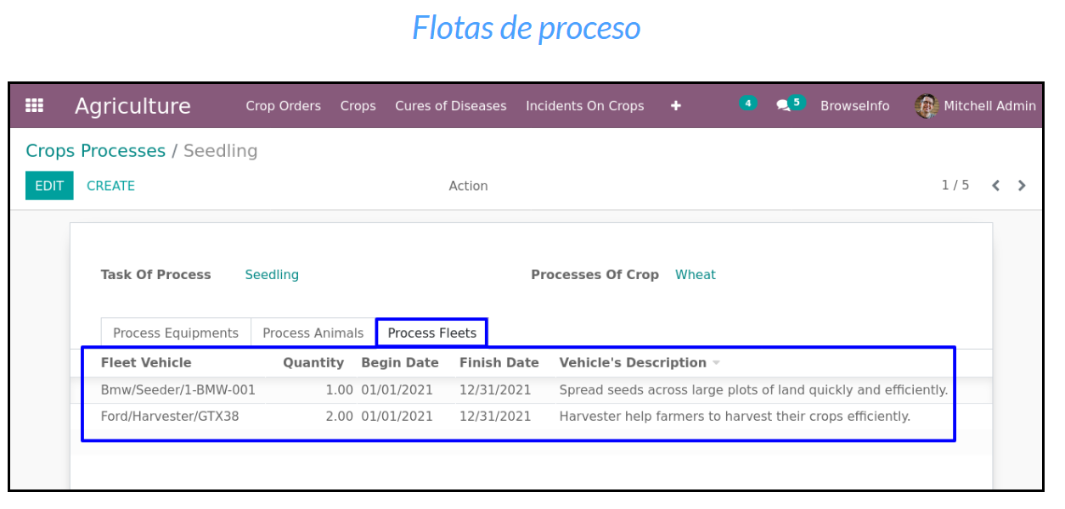
Task: Sort by Finish Date column header
Action: tap(499, 363)
